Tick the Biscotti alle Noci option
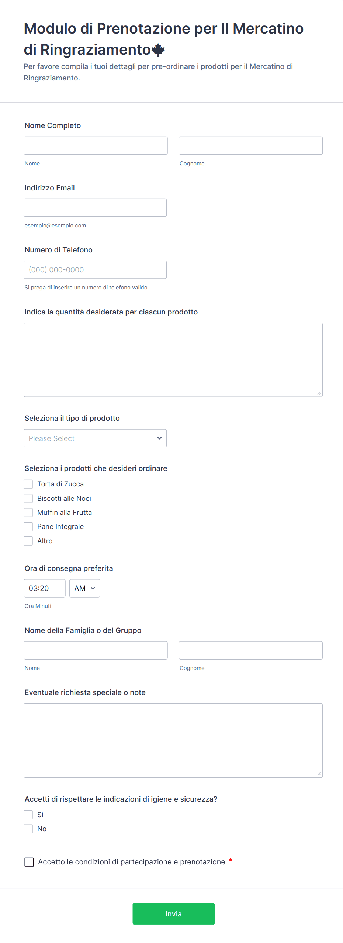Screen dimensions: 343x943 click(28, 498)
